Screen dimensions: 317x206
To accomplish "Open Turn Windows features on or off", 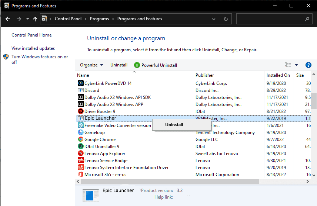I will pos(40,59).
